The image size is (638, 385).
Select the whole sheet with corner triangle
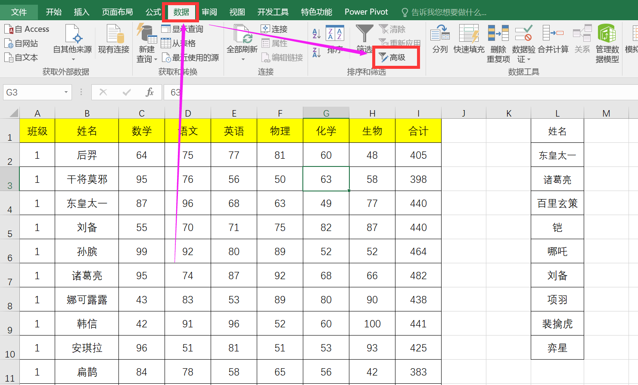coord(14,113)
